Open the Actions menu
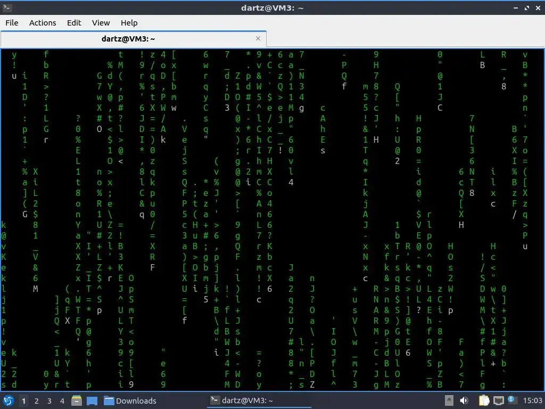The image size is (545, 409). point(43,23)
